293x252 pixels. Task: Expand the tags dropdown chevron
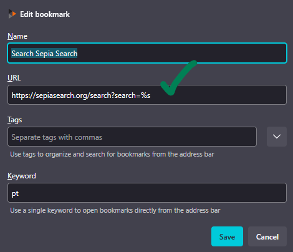[x=277, y=137]
